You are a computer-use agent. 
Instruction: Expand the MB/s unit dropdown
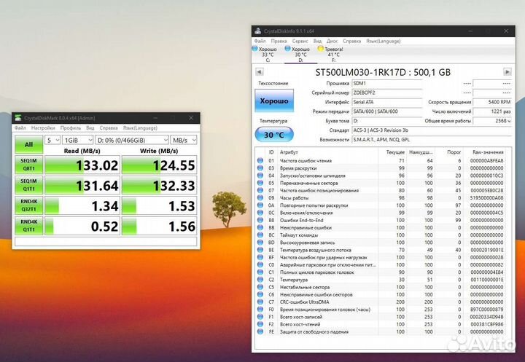pos(183,139)
